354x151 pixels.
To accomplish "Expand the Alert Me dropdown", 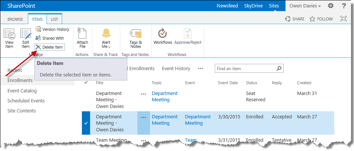I will tap(106, 47).
